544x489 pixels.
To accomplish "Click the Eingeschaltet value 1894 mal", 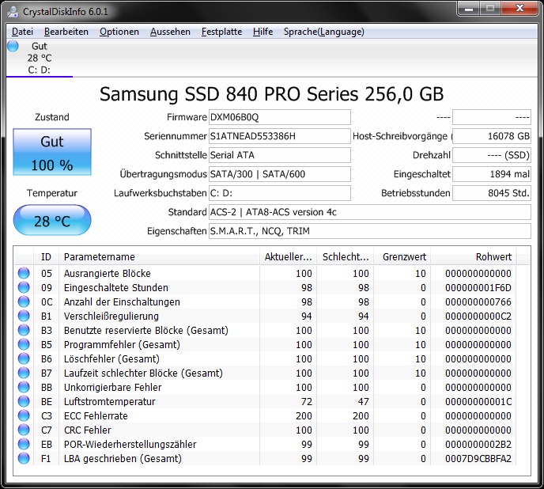I will point(492,174).
